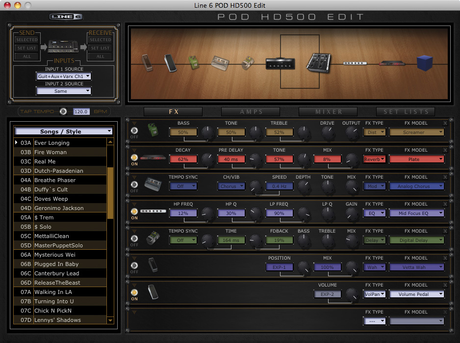Turn on the Screamer distortion effect

point(134,131)
